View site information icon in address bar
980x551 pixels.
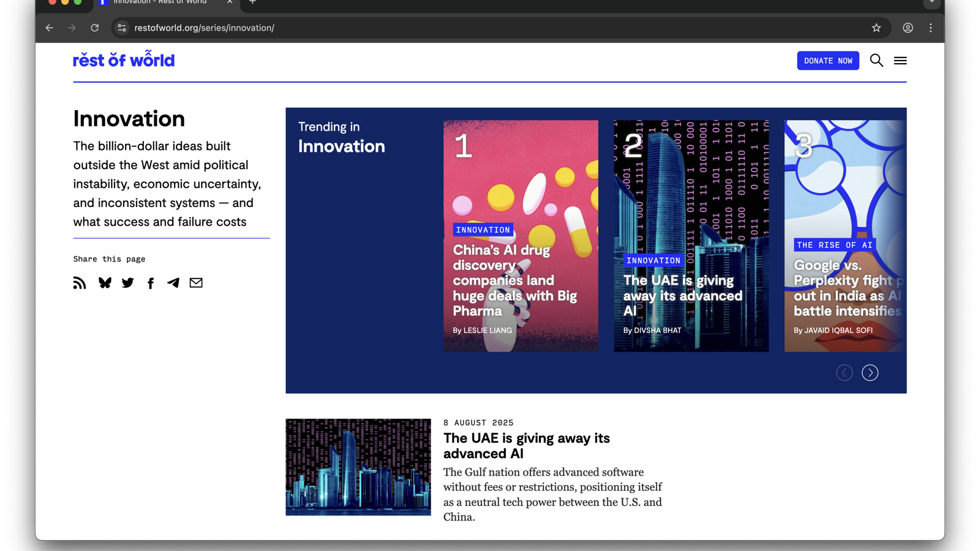[122, 28]
